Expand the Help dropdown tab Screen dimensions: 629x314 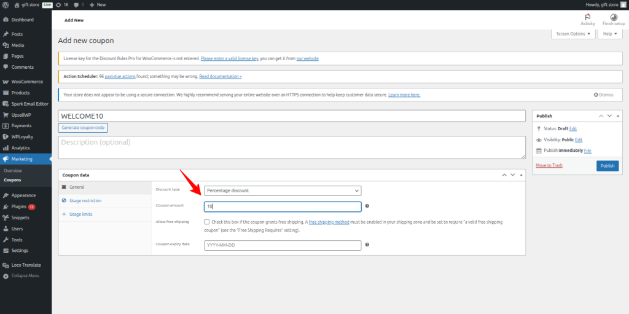[x=608, y=34]
